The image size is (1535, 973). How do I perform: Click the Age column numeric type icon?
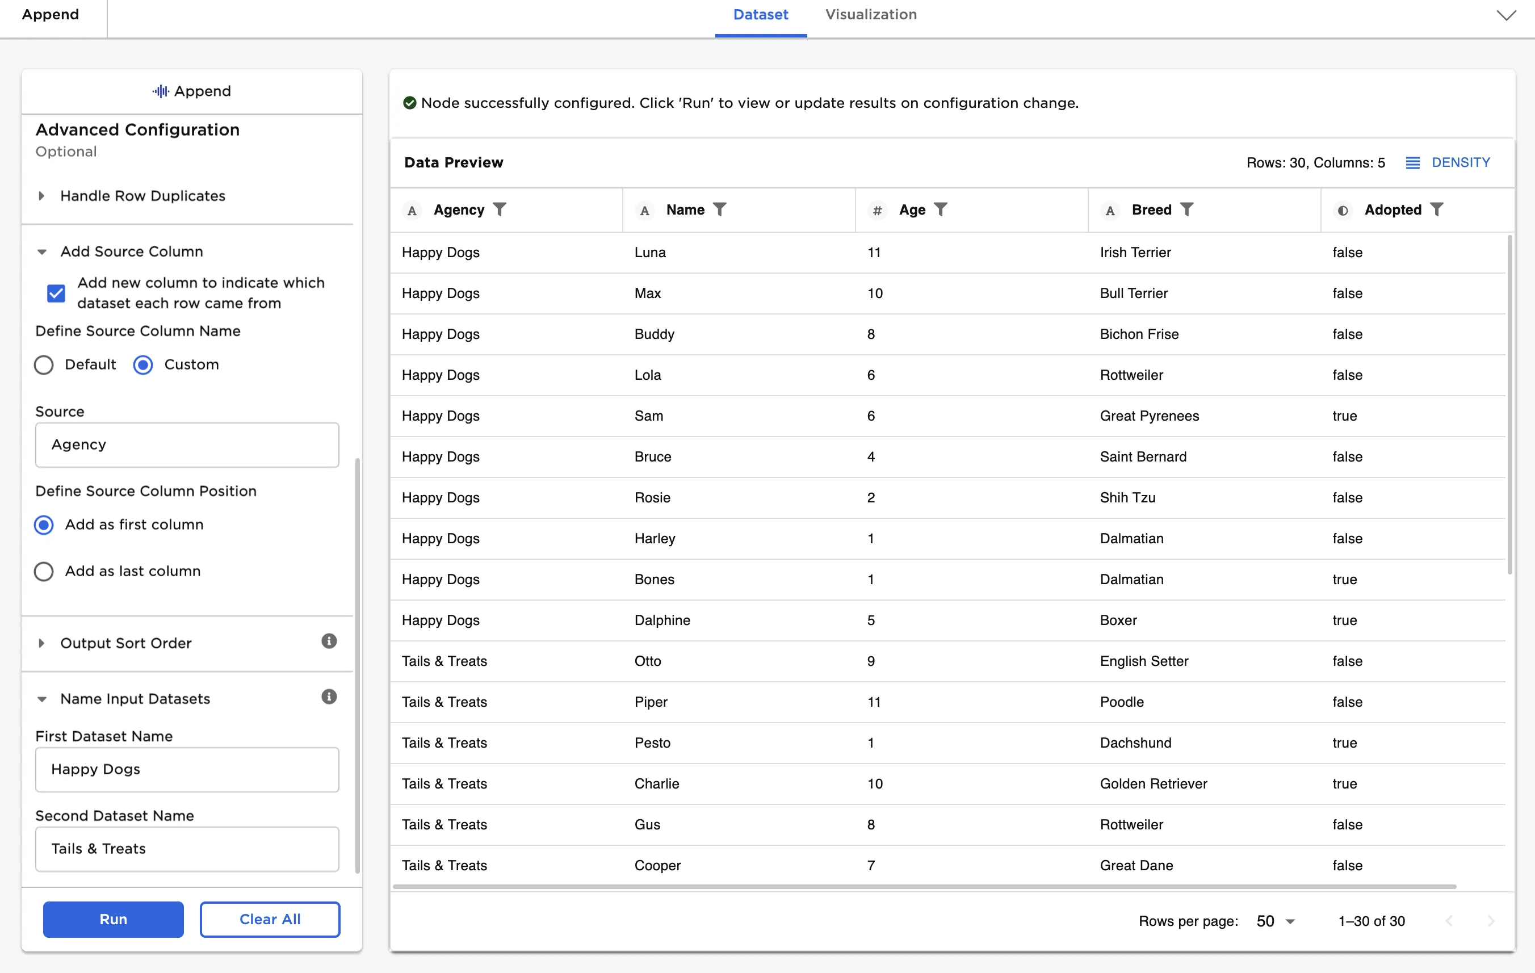[878, 211]
